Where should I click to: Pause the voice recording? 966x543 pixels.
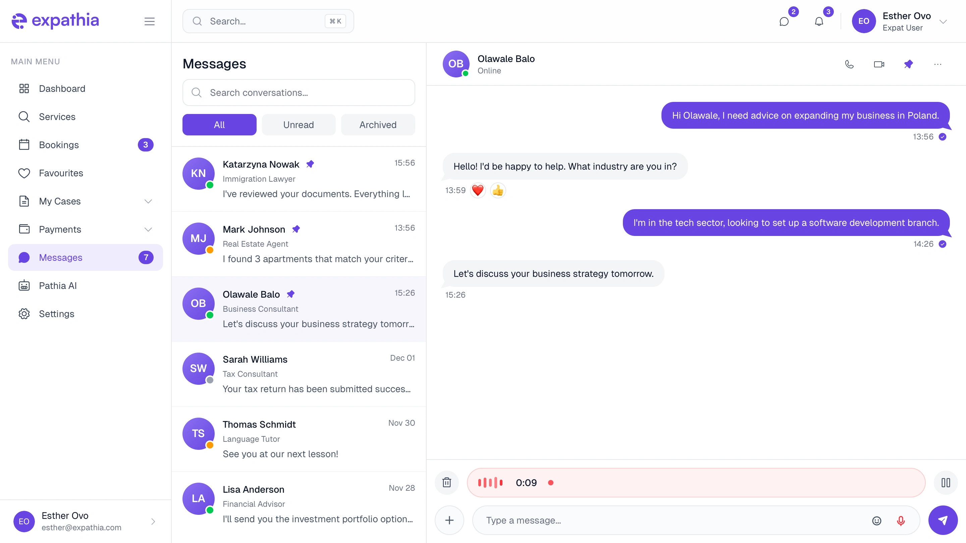(946, 482)
